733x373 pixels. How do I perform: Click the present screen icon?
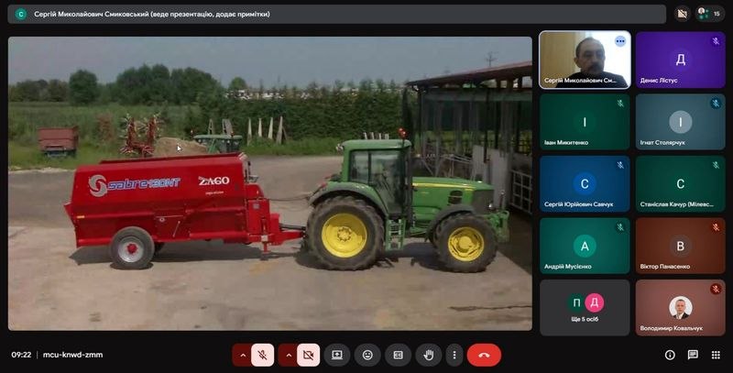(337, 355)
